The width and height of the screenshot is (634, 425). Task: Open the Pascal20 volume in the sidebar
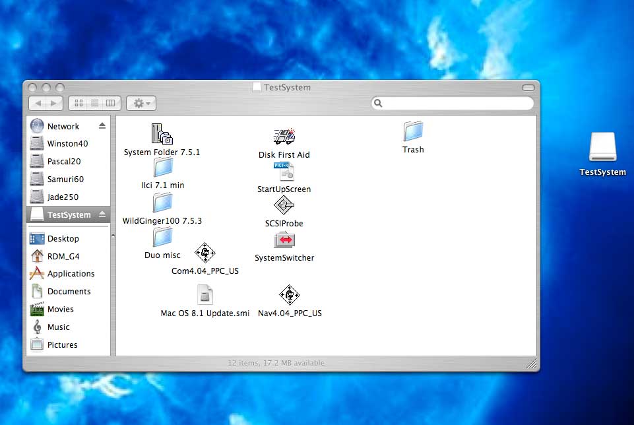click(x=64, y=161)
